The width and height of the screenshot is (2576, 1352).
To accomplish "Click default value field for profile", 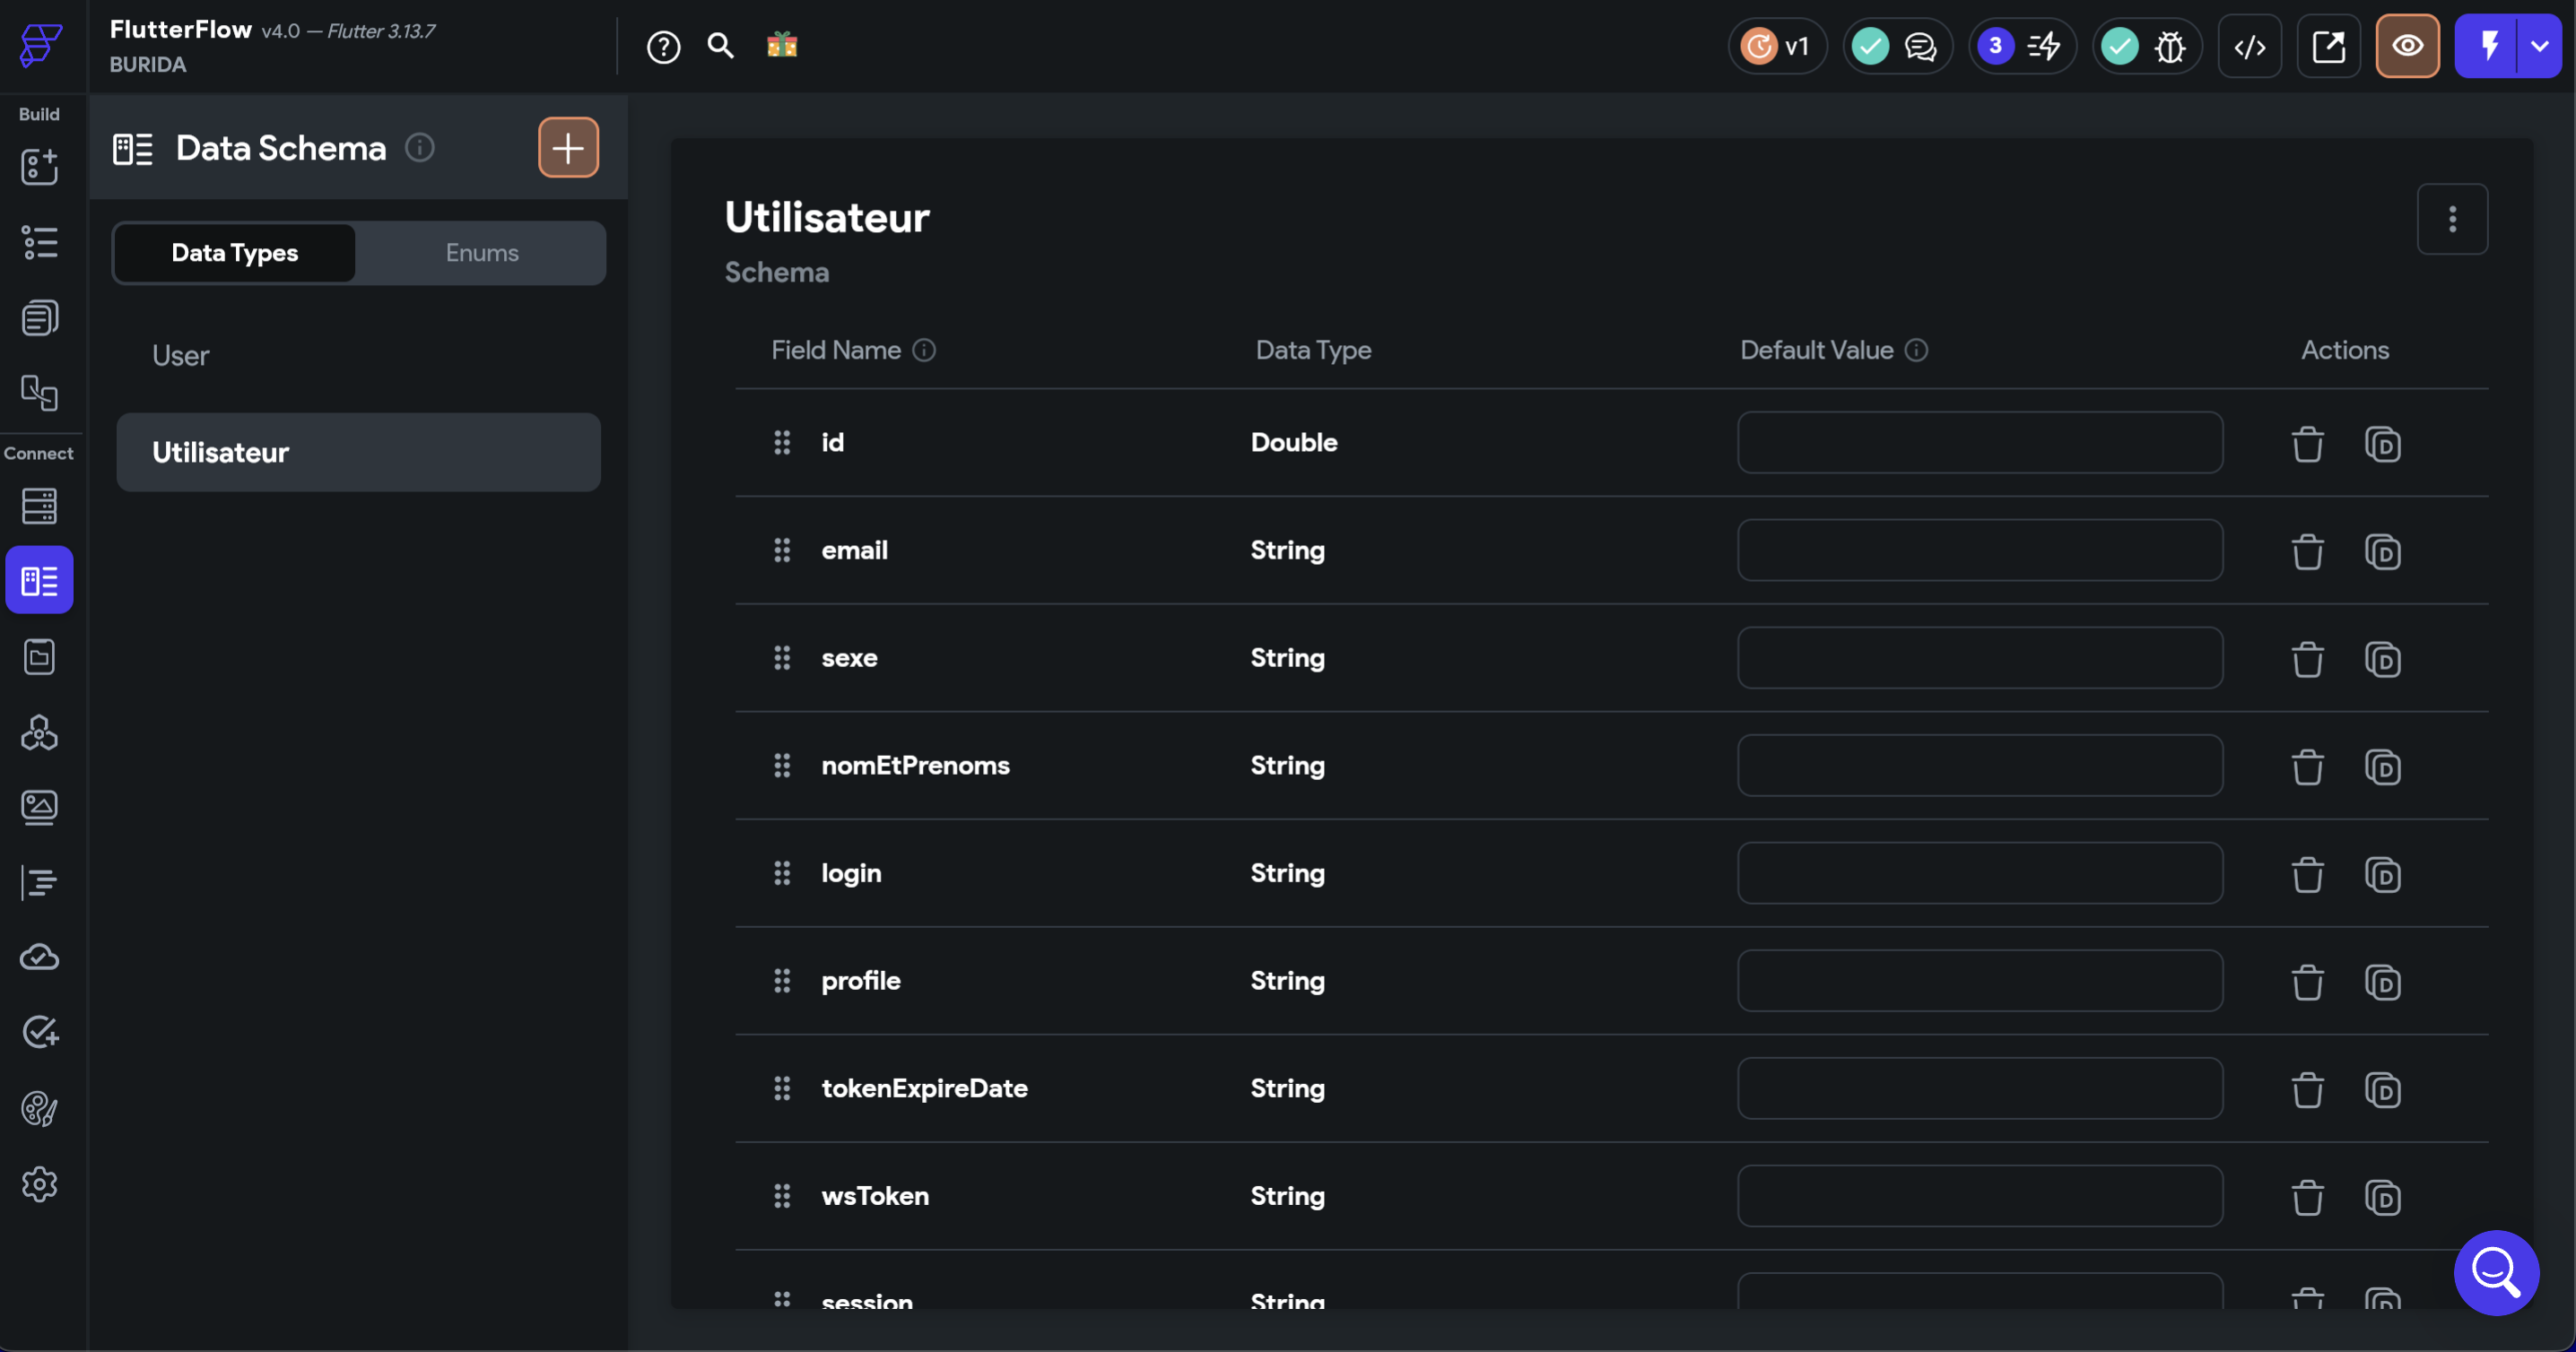I will click(1980, 980).
